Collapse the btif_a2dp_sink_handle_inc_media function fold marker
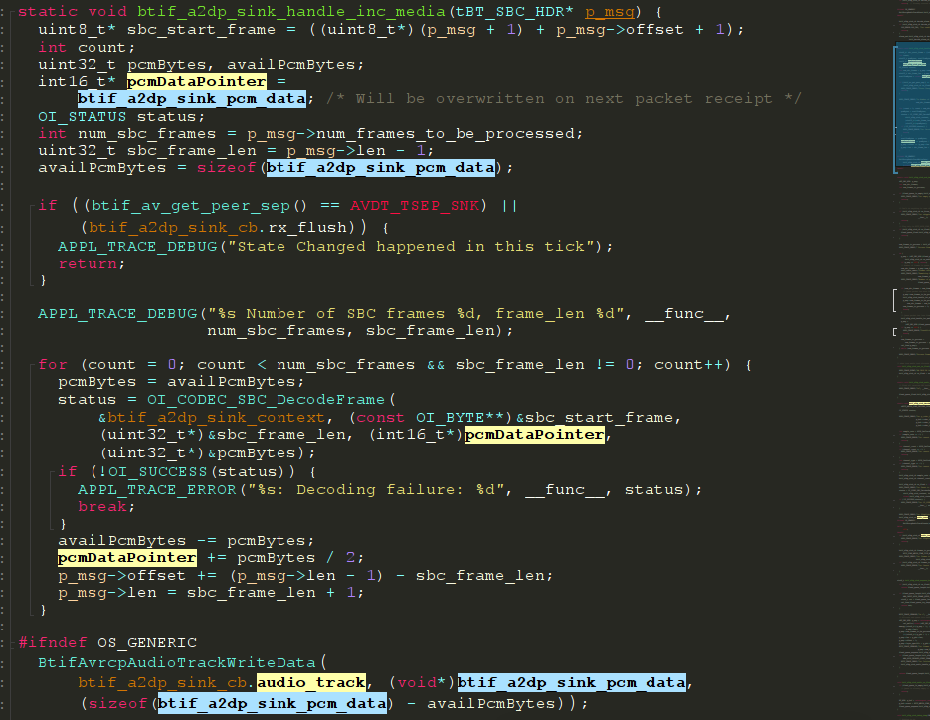Screen dimensions: 930x720 13,12
